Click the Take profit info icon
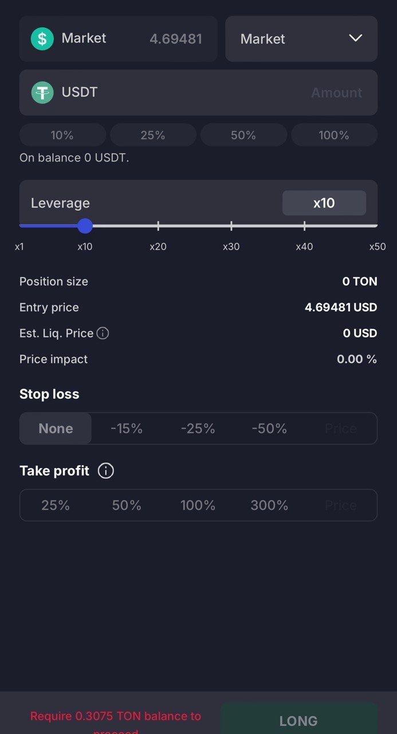This screenshot has height=734, width=397. [x=105, y=471]
